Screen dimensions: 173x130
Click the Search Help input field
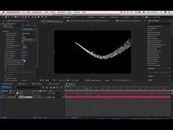161,17
